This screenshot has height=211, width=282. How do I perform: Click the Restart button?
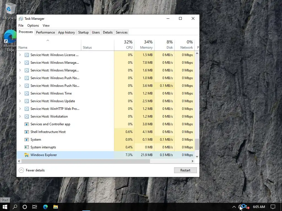[185, 170]
